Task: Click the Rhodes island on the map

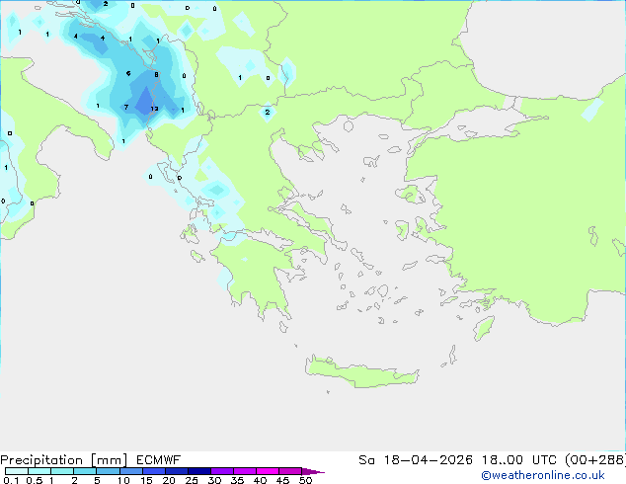Action: pyautogui.click(x=484, y=328)
